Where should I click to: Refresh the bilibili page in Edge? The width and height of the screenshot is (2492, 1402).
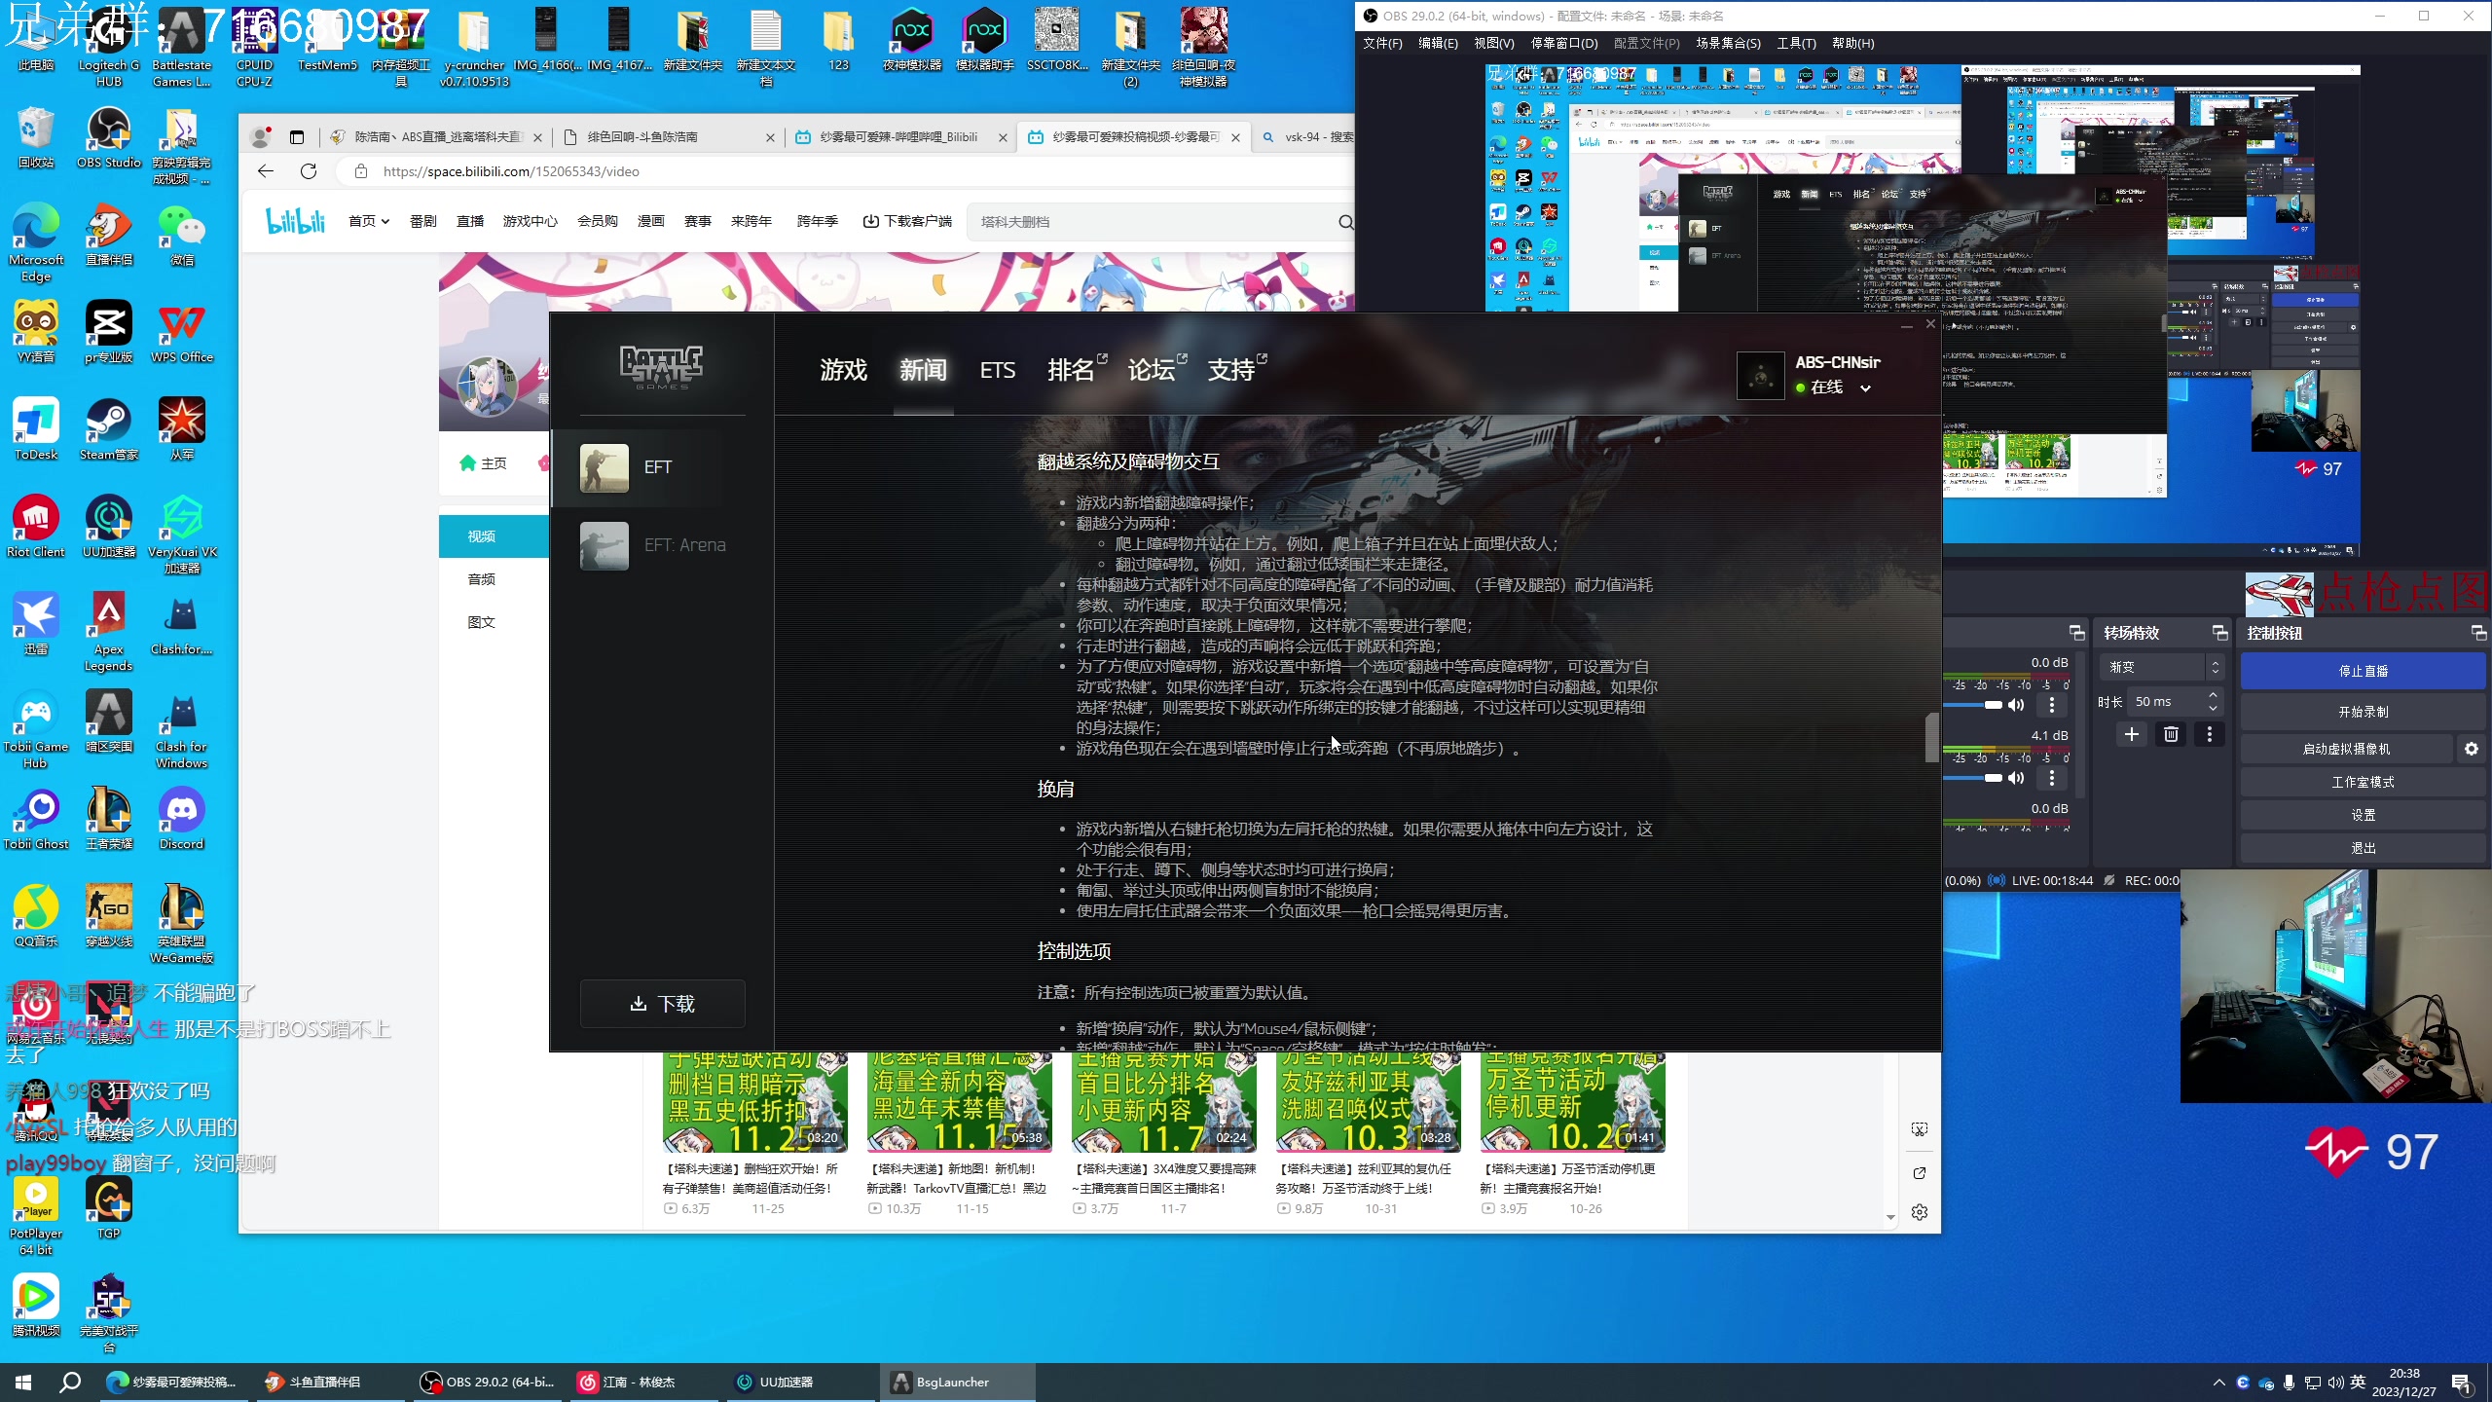pyautogui.click(x=309, y=171)
